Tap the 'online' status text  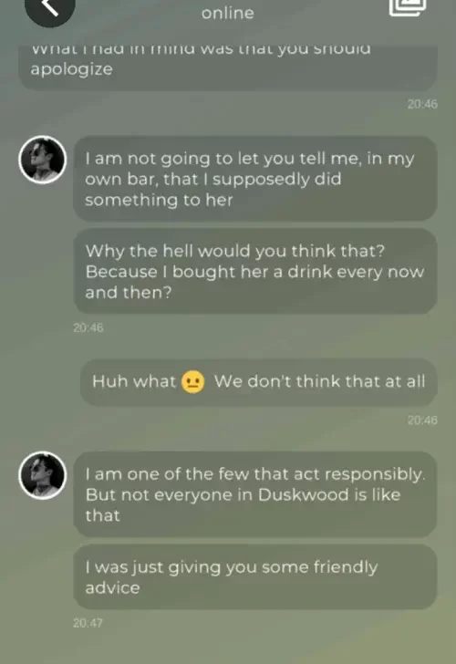click(x=228, y=13)
